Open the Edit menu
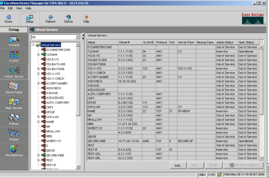 [x=10, y=8]
